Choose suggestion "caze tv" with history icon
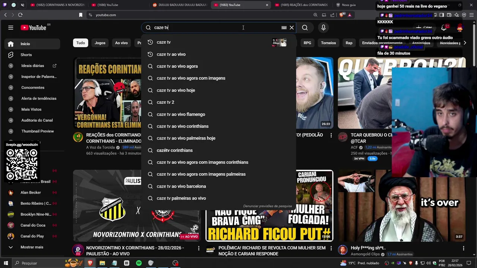477x268 pixels. (x=218, y=42)
